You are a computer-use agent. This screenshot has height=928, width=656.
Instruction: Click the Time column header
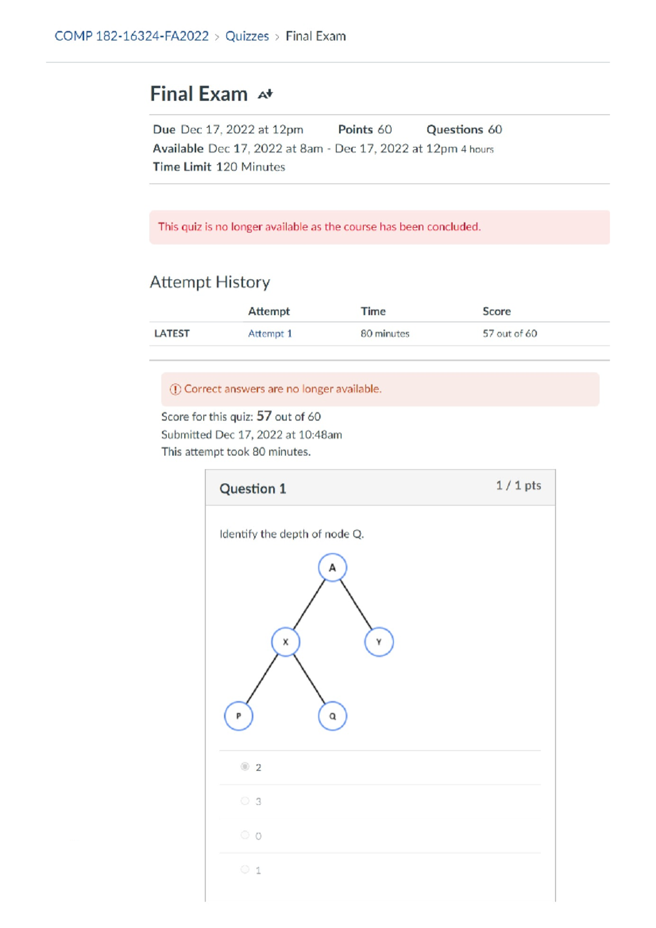click(373, 311)
